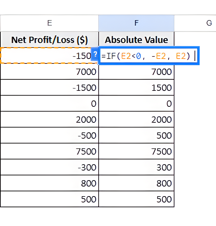Select the 7500 cell in Absolute Value column
The image size is (216, 226).
click(136, 151)
